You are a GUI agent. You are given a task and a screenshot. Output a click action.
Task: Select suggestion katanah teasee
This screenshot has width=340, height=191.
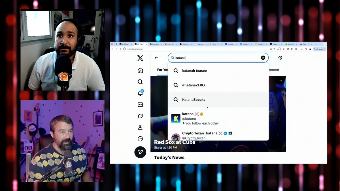point(218,71)
